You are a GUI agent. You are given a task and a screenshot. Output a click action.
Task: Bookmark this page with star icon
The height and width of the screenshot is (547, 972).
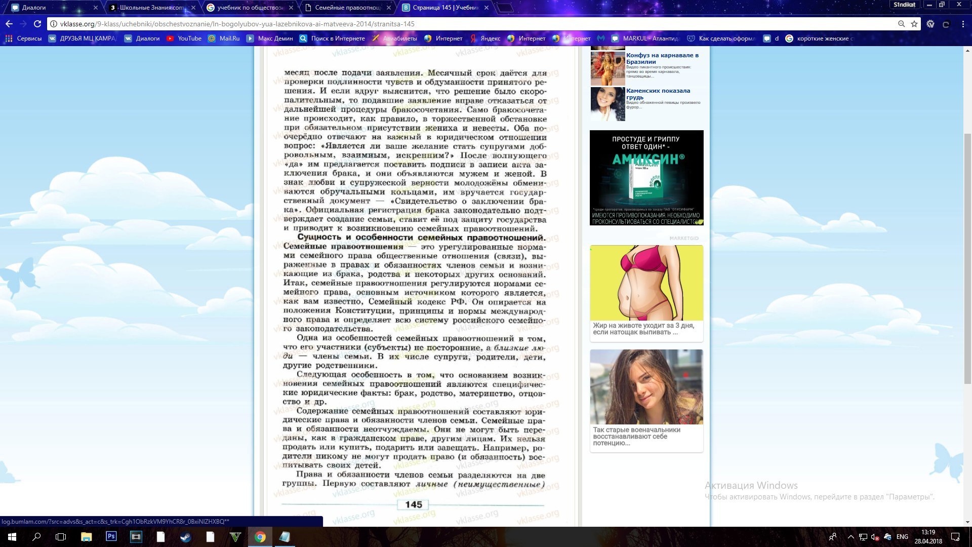914,24
